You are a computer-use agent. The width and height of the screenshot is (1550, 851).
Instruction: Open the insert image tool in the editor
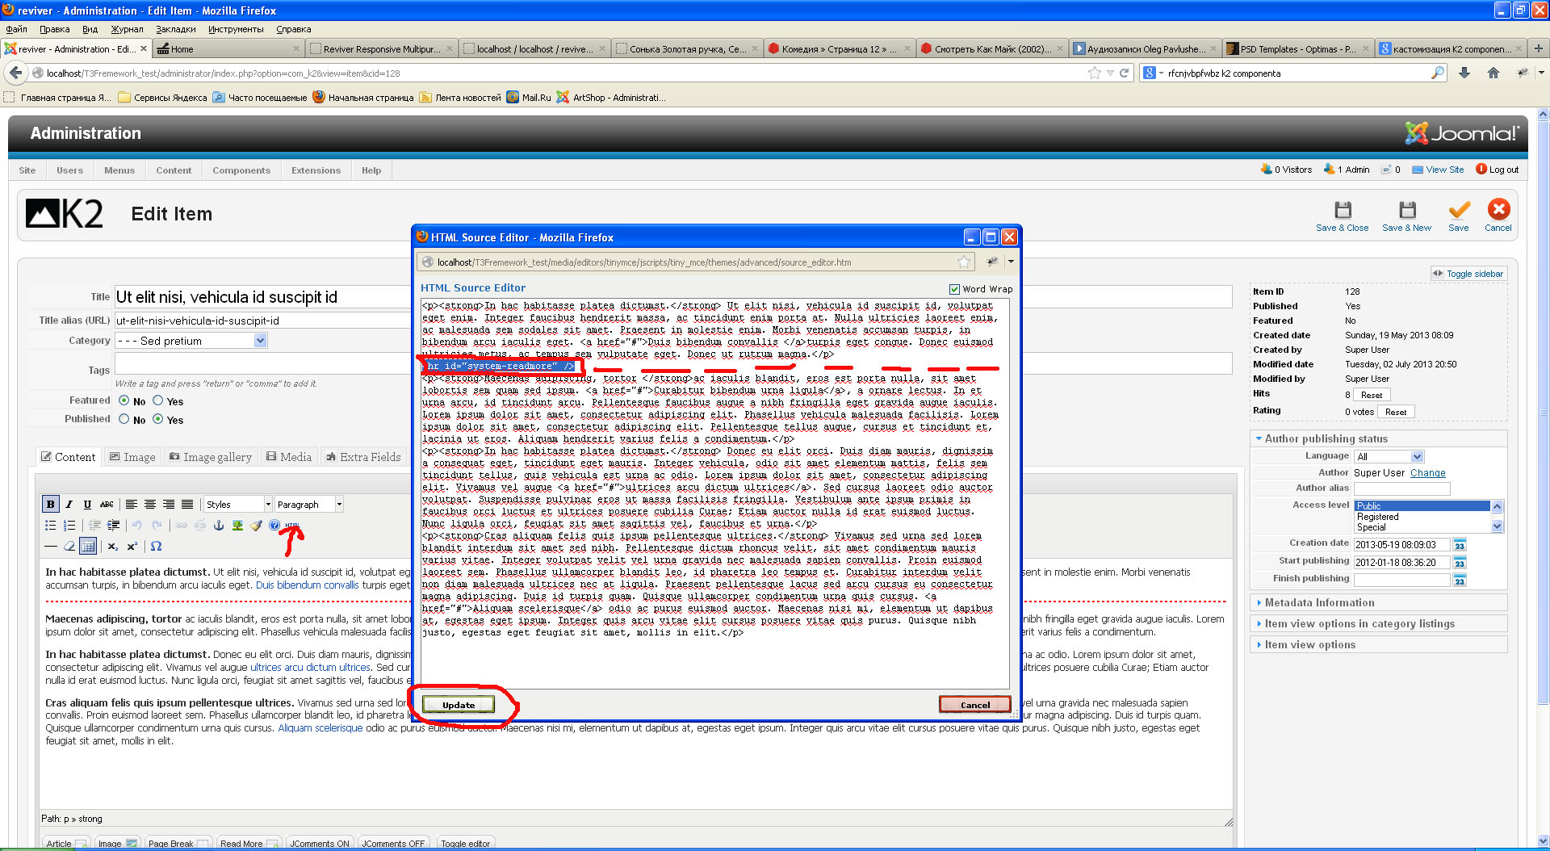pyautogui.click(x=237, y=526)
